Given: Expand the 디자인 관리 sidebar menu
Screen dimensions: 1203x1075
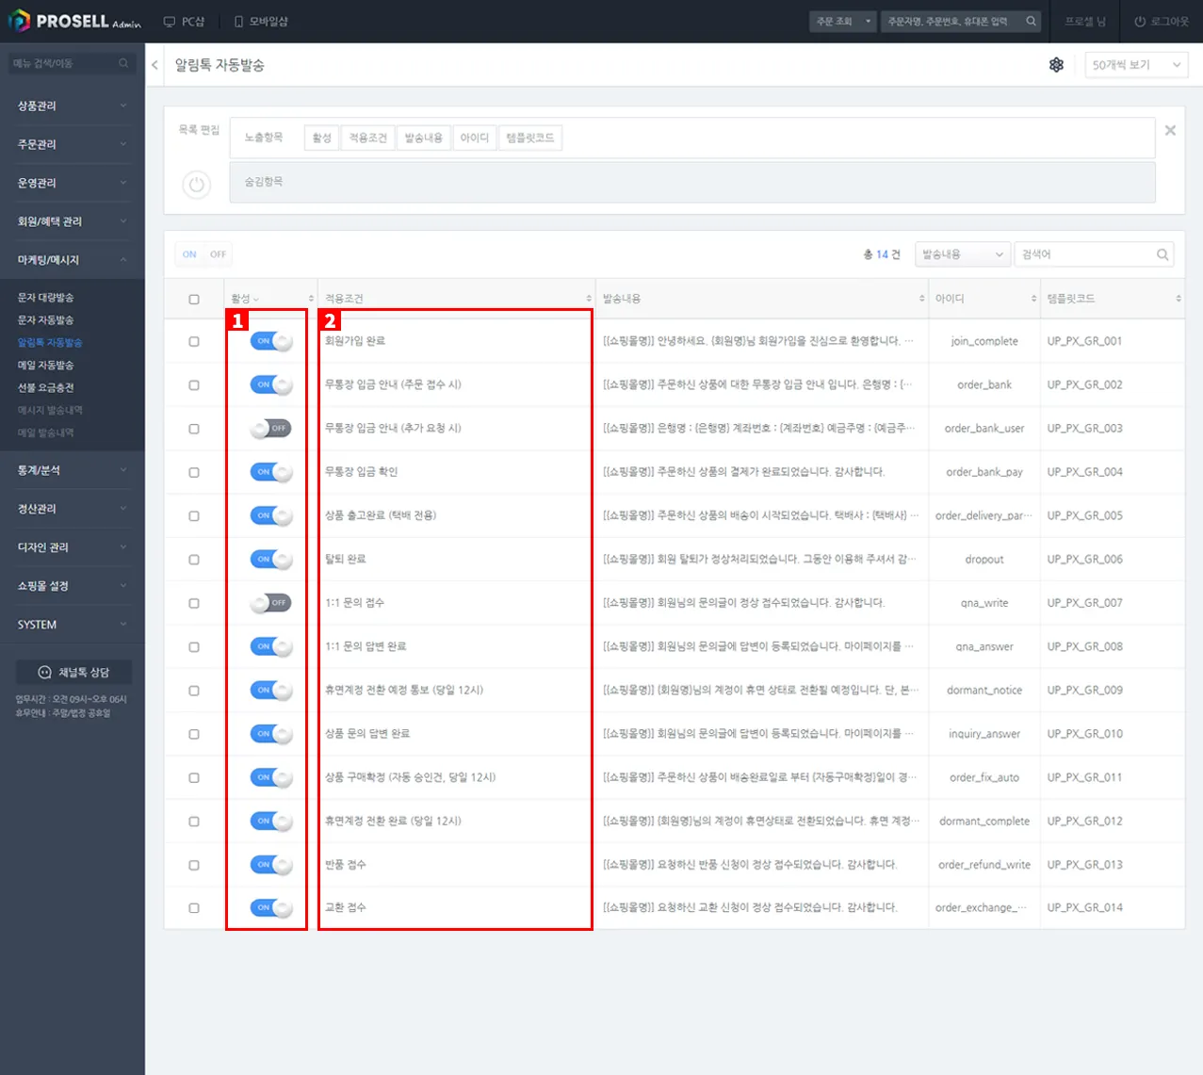Looking at the screenshot, I should click(73, 547).
